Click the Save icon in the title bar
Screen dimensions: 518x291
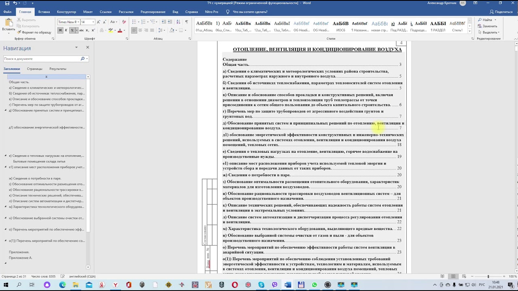(x=7, y=3)
